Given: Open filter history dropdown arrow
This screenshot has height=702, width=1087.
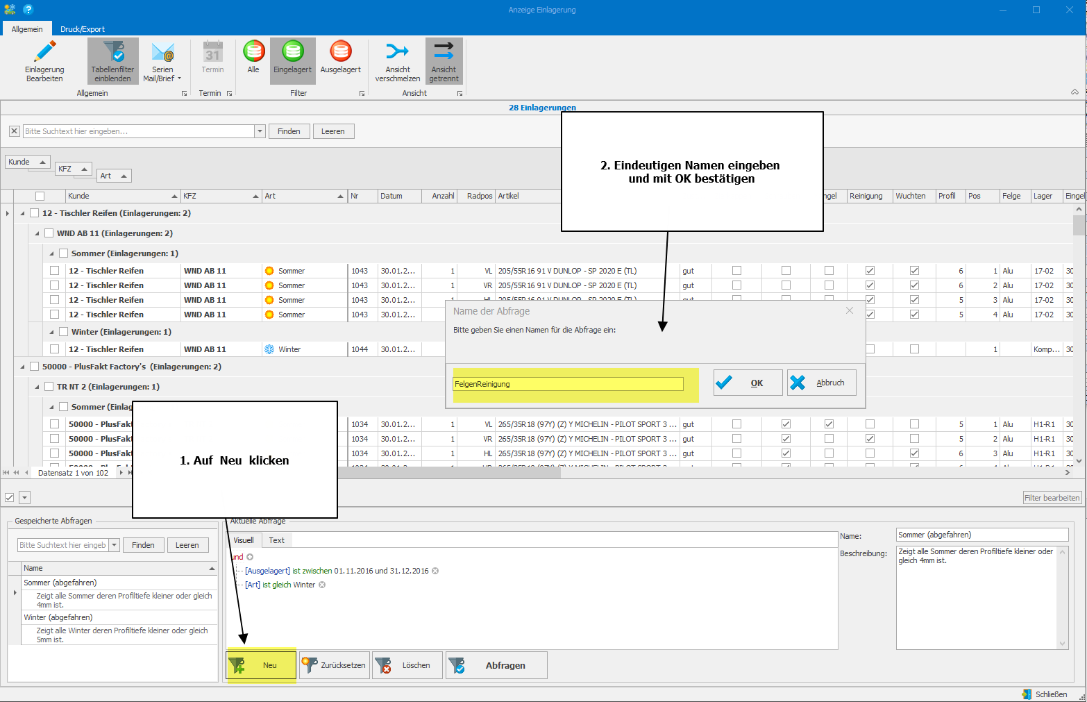Looking at the screenshot, I should click(x=24, y=497).
